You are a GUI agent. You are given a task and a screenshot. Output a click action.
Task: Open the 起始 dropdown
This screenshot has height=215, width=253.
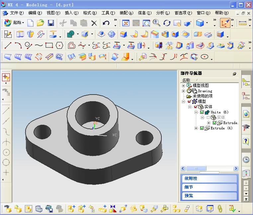coord(14,23)
